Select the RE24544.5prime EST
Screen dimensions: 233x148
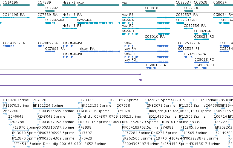22,147
